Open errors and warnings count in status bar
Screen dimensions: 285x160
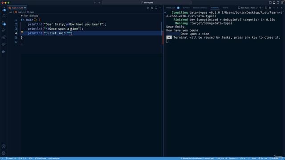22,158
